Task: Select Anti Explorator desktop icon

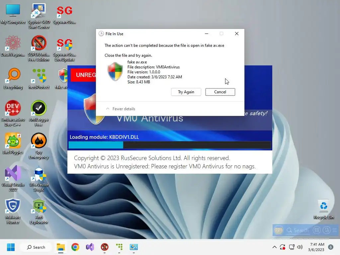Action: click(39, 211)
